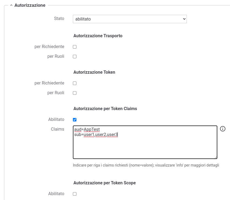Collapse the Autorizzazione section chevron
Viewport: 230px width, 200px height.
11,5
